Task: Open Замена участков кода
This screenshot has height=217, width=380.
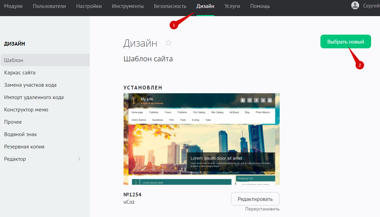Action: [x=30, y=85]
